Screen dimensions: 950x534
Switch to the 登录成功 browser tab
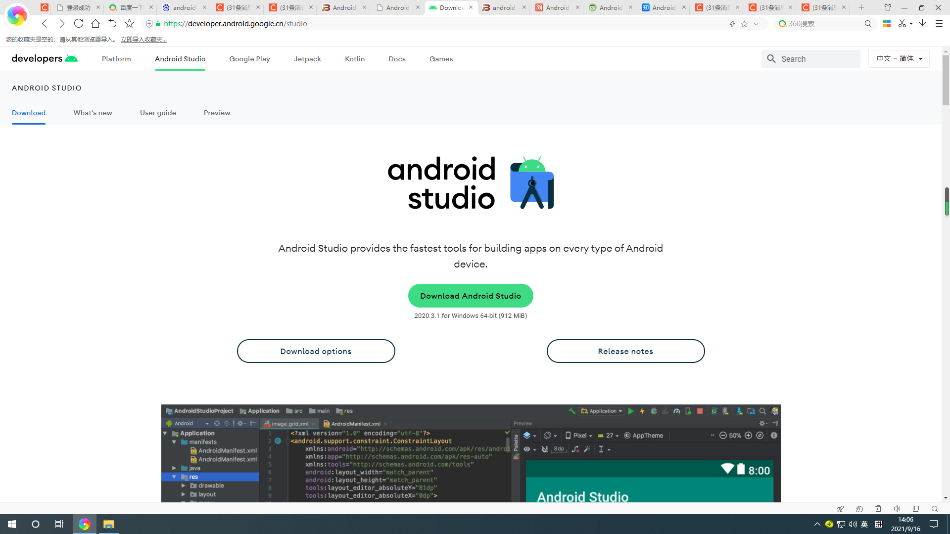[78, 7]
